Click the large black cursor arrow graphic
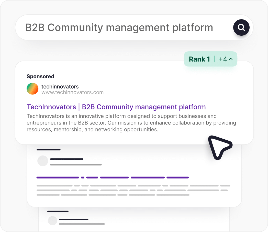This screenshot has height=232, width=268. click(219, 147)
